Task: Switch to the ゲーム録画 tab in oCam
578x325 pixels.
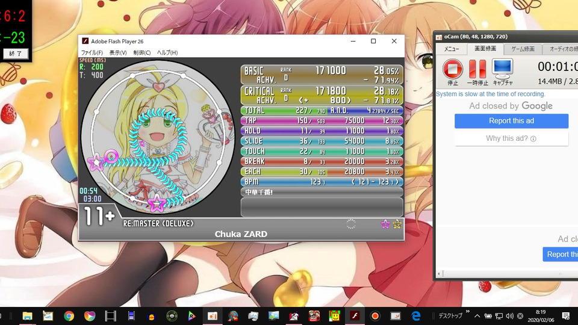Action: tap(523, 49)
